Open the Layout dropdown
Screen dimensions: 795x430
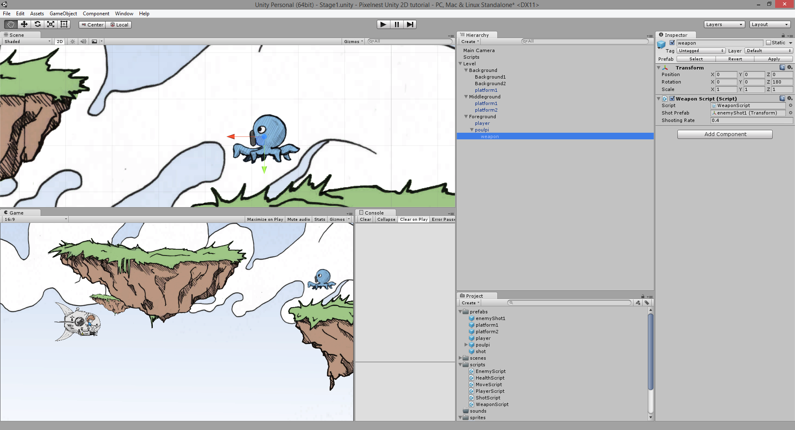pyautogui.click(x=770, y=24)
